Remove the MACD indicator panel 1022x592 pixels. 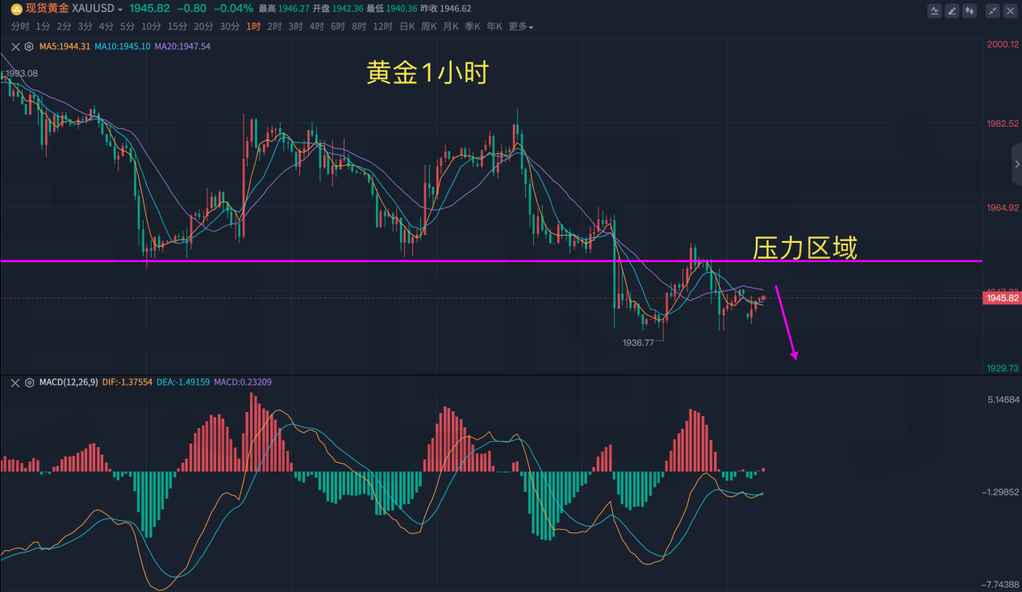click(16, 382)
